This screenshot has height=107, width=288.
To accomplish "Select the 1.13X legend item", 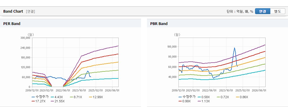I will (204, 101).
